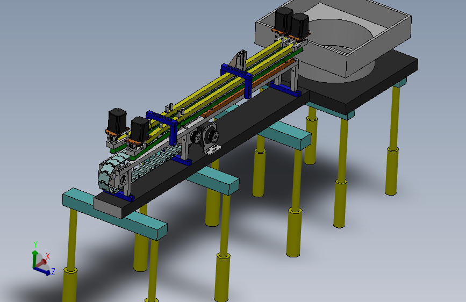Select the gray end block of the base plate

coord(107,207)
